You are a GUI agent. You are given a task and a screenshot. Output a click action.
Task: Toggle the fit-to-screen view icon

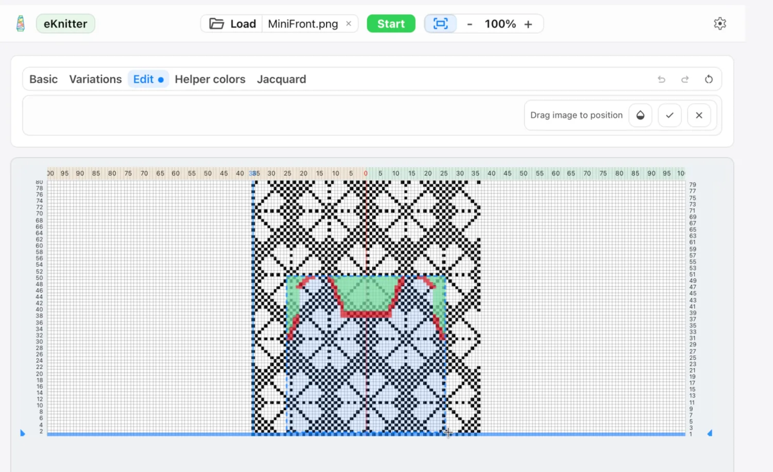pos(441,24)
